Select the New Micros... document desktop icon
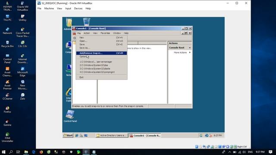This screenshot has width=276, height=155. pyautogui.click(x=22, y=85)
